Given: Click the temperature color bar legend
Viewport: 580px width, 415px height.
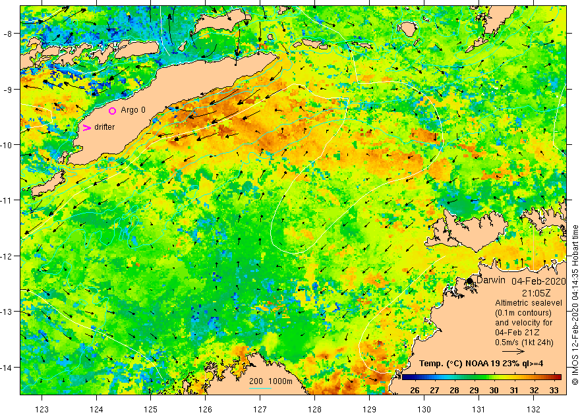Looking at the screenshot, I should 482,377.
